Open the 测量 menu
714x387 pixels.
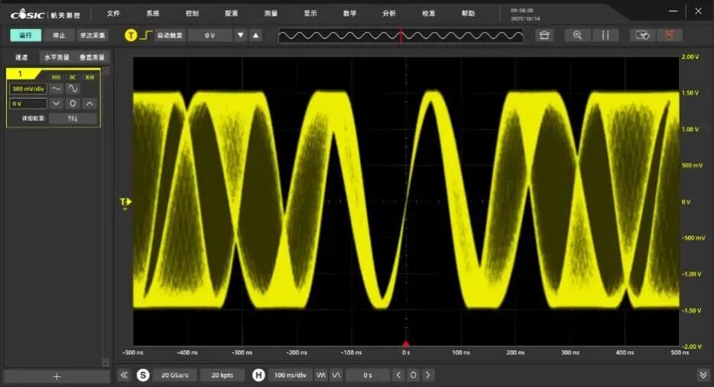(271, 13)
